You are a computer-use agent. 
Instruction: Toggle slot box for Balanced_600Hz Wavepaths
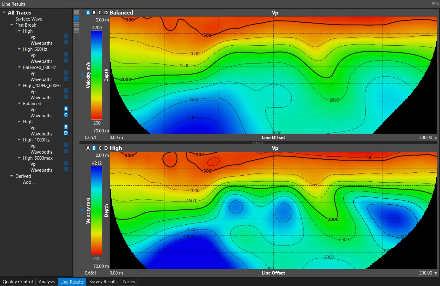pos(66,79)
